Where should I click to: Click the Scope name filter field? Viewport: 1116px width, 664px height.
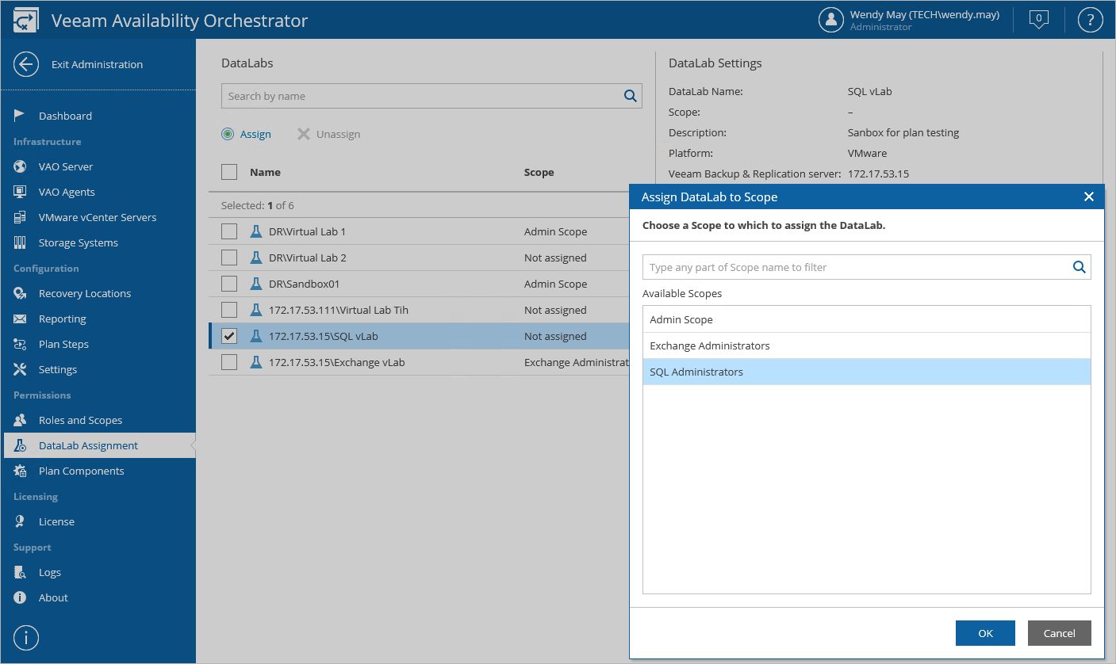[x=857, y=267]
